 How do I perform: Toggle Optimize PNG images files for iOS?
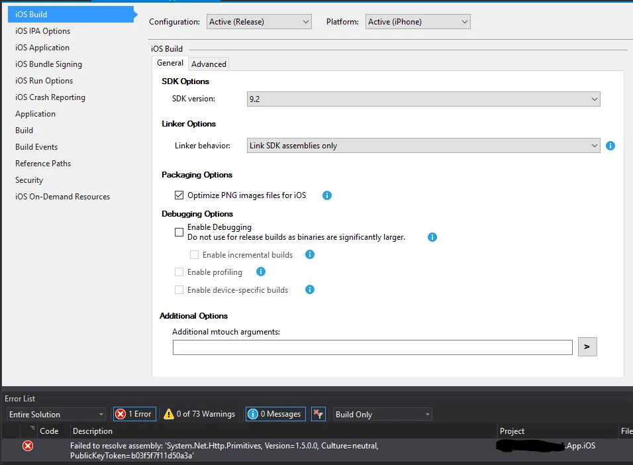click(x=179, y=195)
